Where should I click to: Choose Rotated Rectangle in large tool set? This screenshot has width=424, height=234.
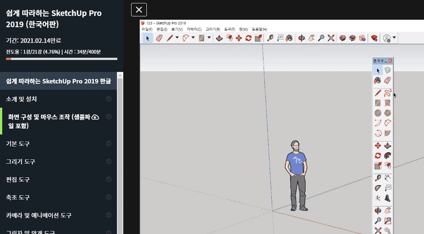387,103
